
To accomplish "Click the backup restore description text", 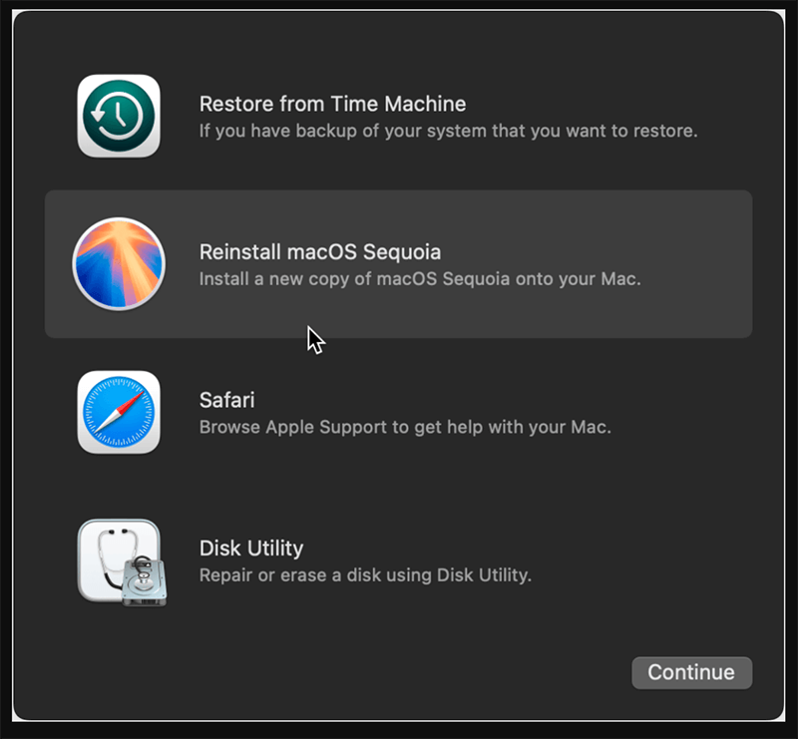I will [x=449, y=131].
